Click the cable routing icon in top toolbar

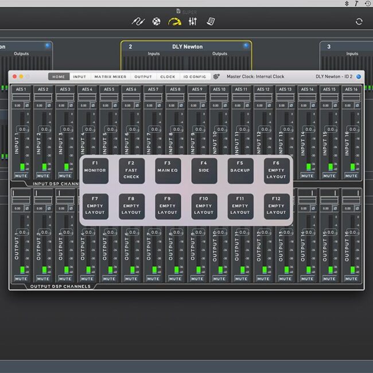[138, 21]
